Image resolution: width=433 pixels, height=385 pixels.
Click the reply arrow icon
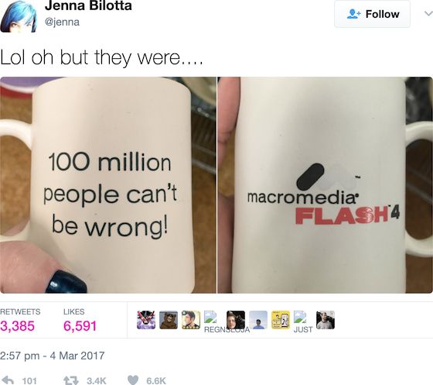tap(8, 380)
